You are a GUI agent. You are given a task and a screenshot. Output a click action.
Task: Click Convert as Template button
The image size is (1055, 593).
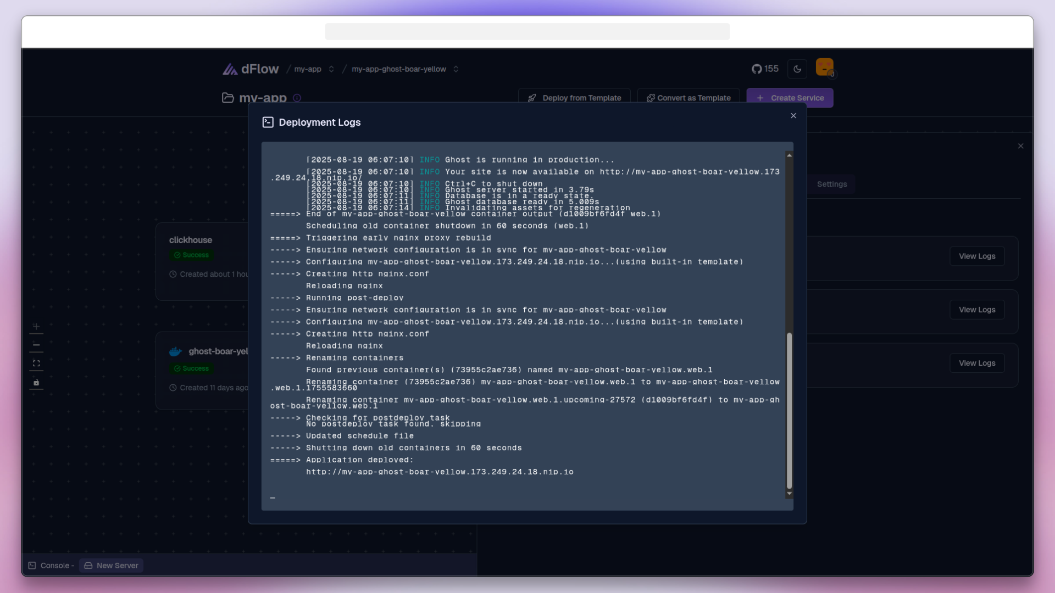[688, 98]
